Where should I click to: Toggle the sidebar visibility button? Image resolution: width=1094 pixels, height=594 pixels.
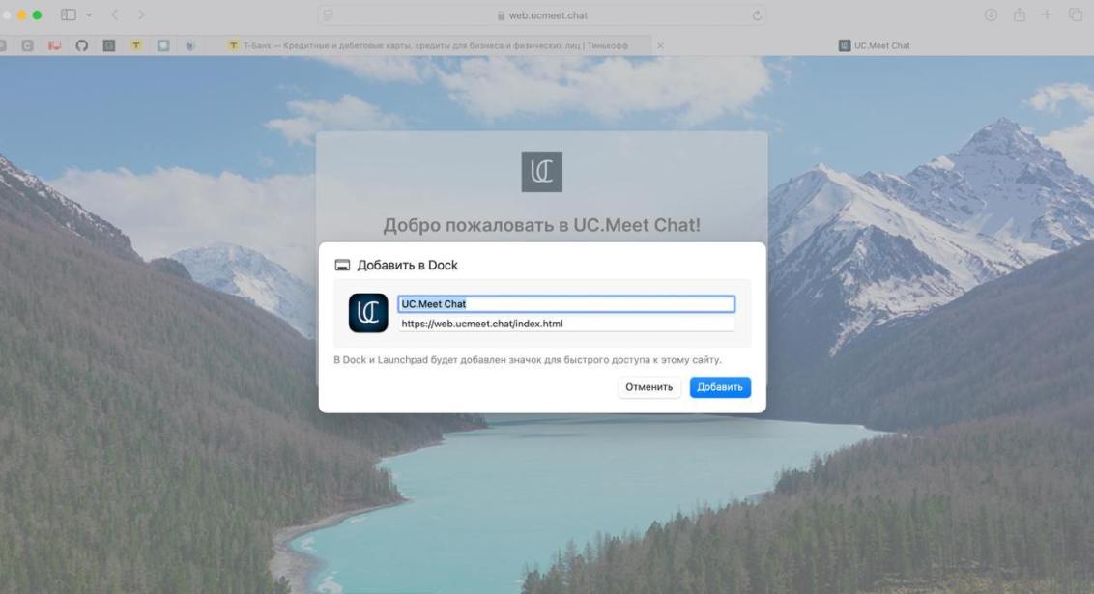[68, 14]
